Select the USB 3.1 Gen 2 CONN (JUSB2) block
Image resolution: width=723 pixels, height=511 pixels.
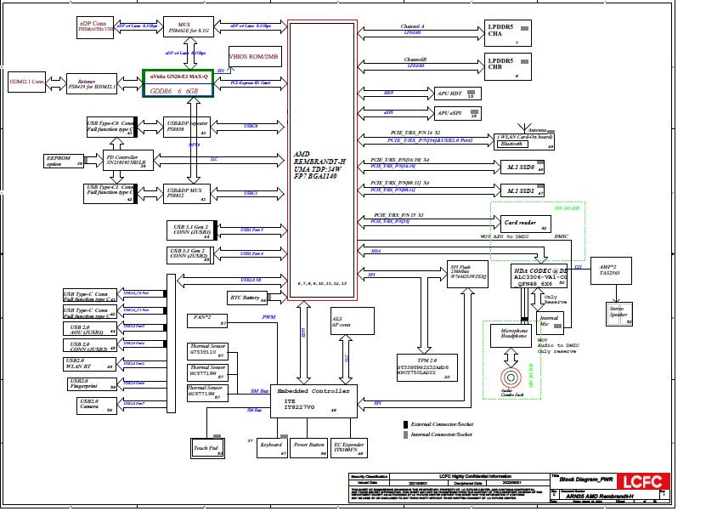[190, 254]
